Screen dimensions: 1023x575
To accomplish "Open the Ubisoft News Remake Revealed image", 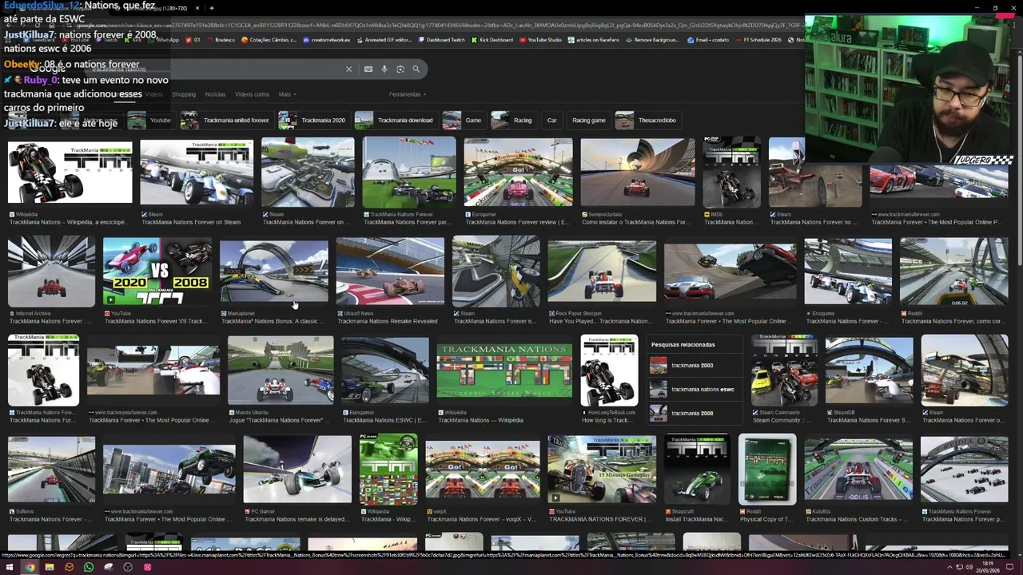I will coord(390,272).
